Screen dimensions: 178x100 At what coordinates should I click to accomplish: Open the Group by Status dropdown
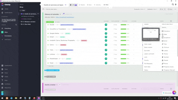[140, 9]
